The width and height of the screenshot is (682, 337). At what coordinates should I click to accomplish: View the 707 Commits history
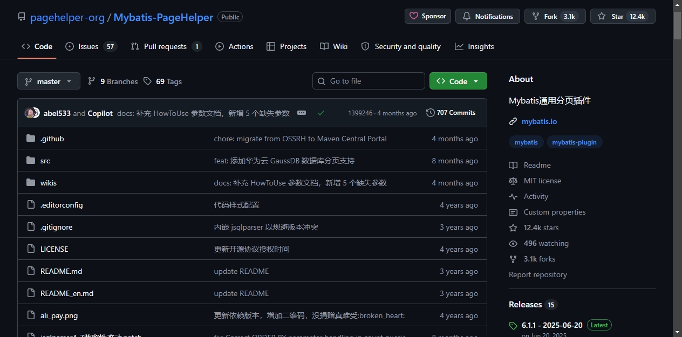[x=451, y=113]
